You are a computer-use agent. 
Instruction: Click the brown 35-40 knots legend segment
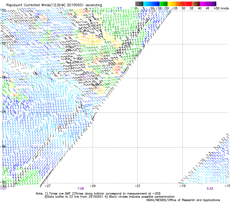click(x=196, y=4)
